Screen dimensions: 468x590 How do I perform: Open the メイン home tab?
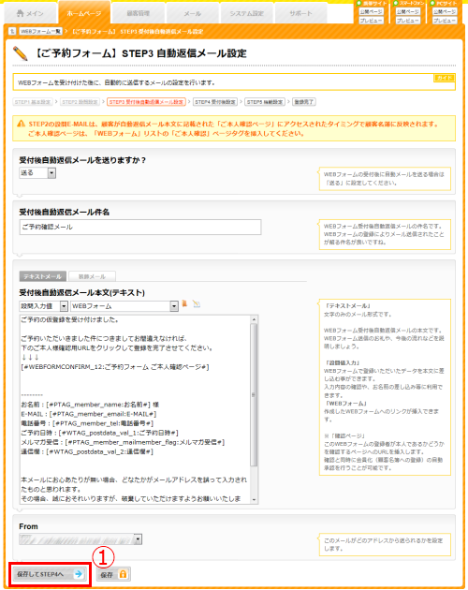click(x=30, y=13)
